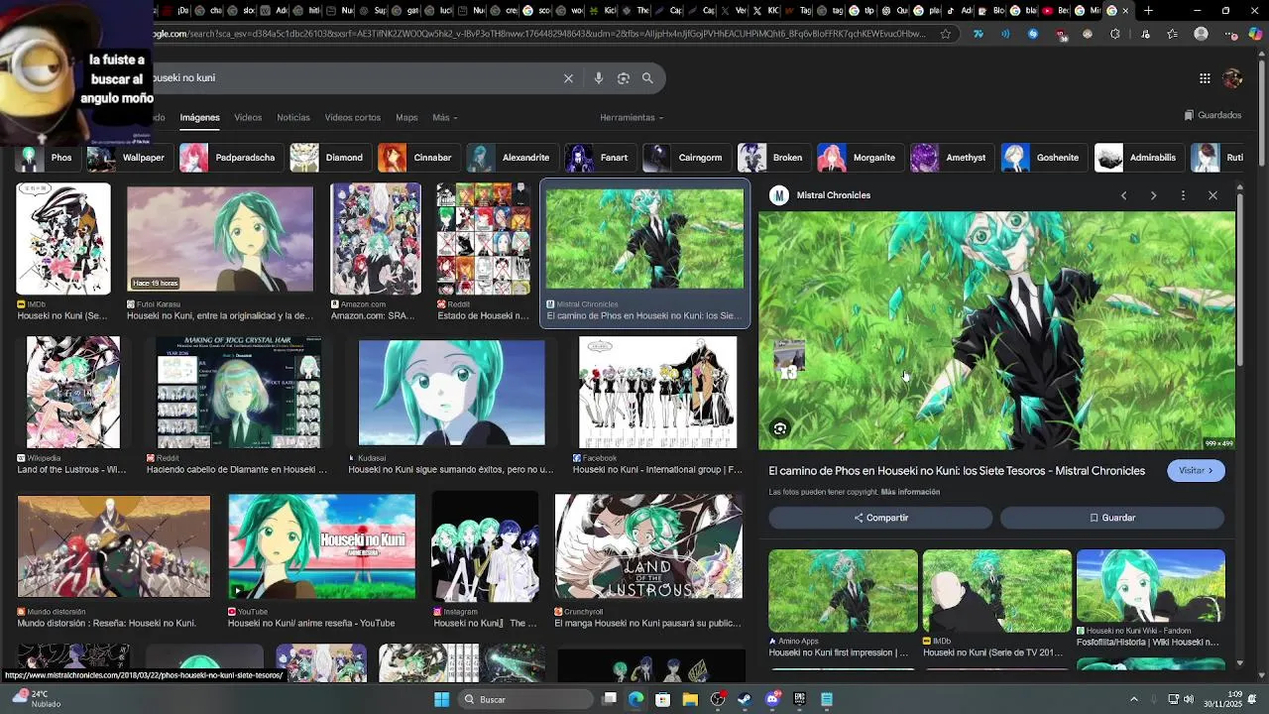Click the taskbar Buscar search box
Image resolution: width=1269 pixels, height=714 pixels.
coord(525,699)
